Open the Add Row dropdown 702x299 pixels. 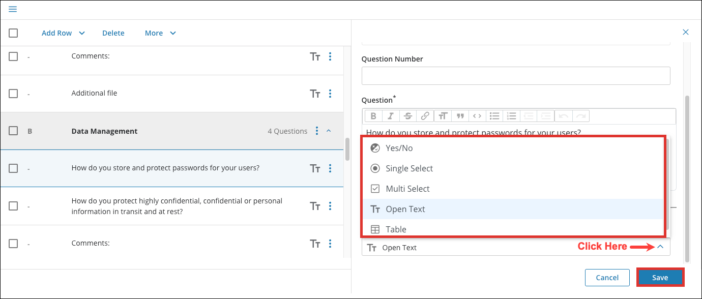[x=63, y=33]
